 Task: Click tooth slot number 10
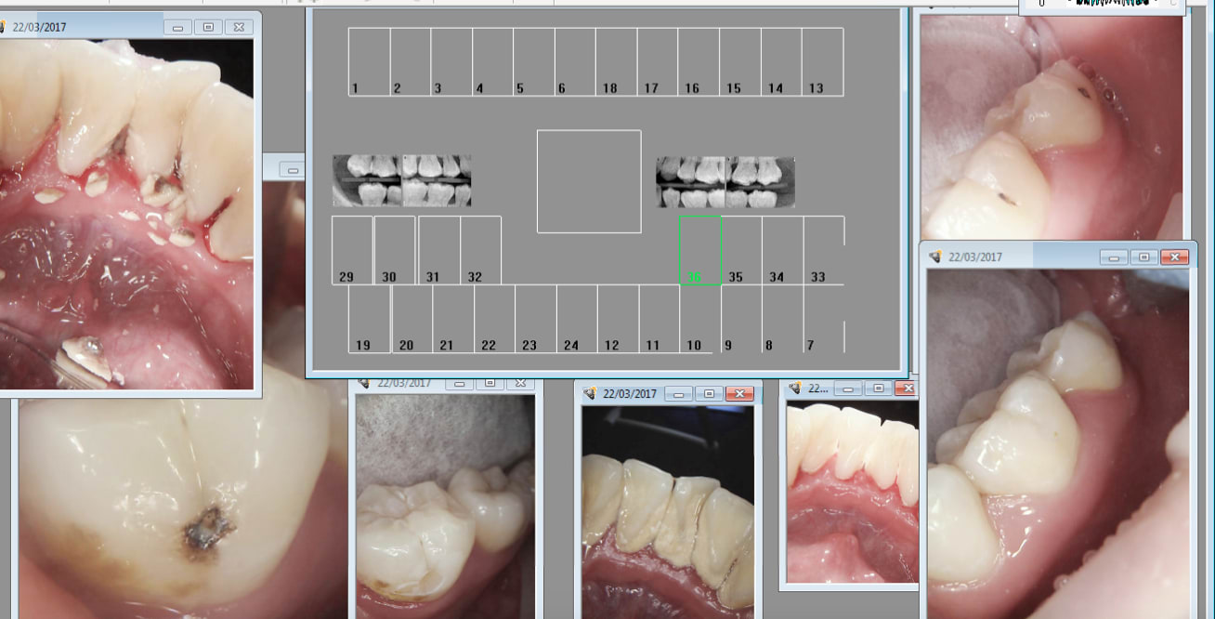coord(699,319)
